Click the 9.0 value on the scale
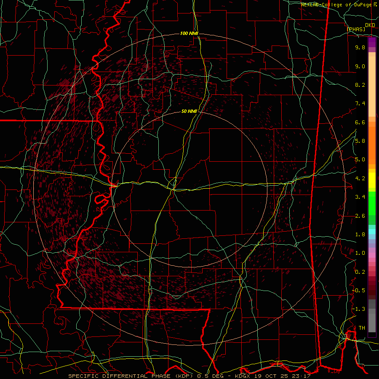Image resolution: width=379 pixels, height=379 pixels. 360,66
